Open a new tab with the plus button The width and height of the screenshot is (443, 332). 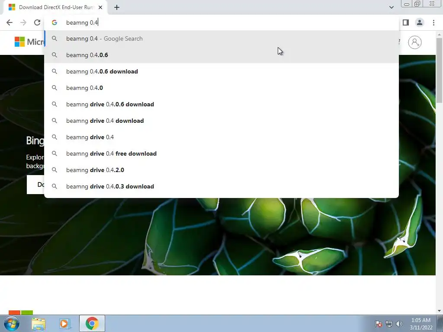pyautogui.click(x=117, y=7)
